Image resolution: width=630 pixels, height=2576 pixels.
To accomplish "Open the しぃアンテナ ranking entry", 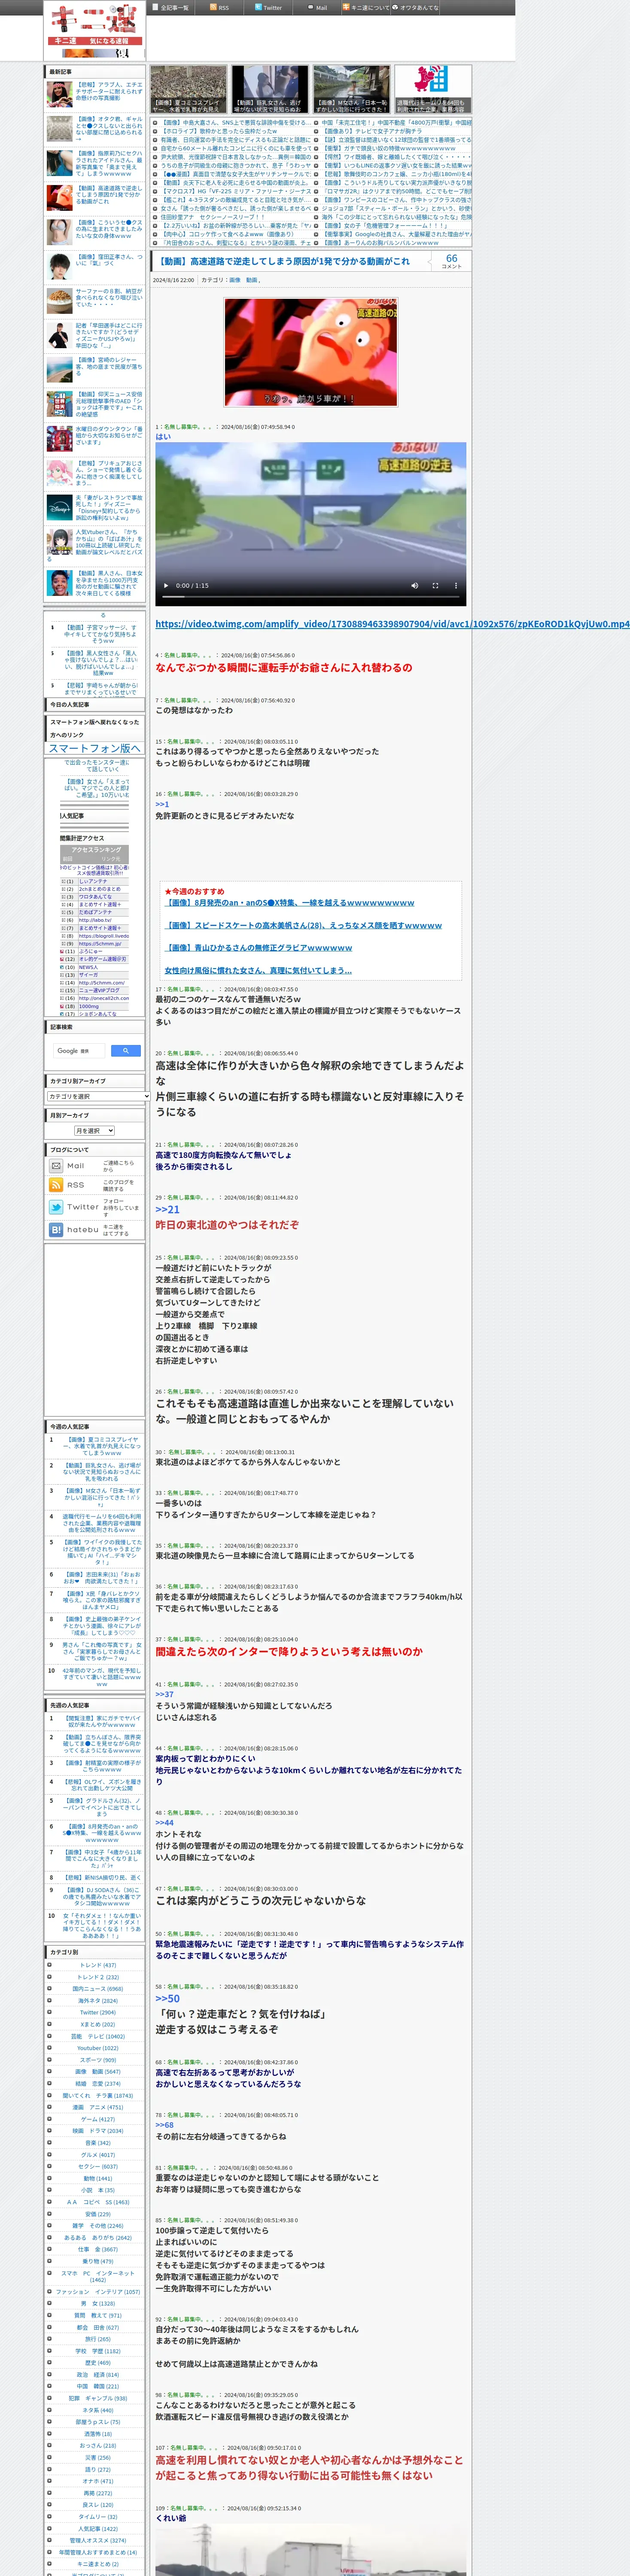I will tap(93, 881).
